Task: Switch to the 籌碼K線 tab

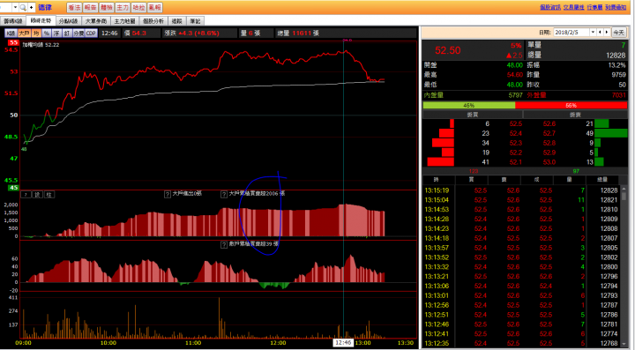Action: click(13, 21)
